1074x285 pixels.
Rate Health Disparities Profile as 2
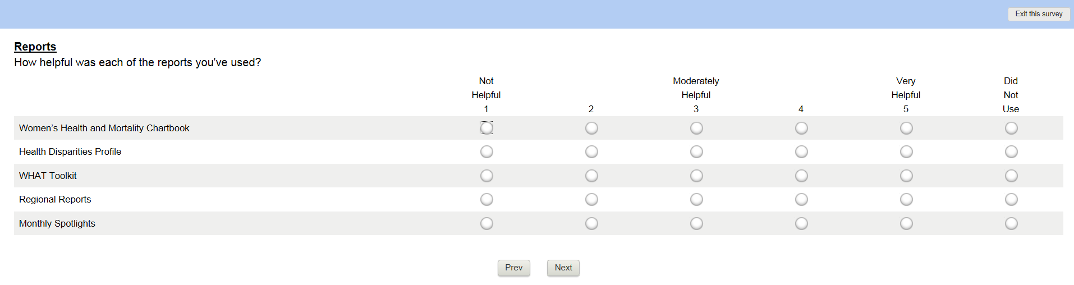click(x=591, y=151)
